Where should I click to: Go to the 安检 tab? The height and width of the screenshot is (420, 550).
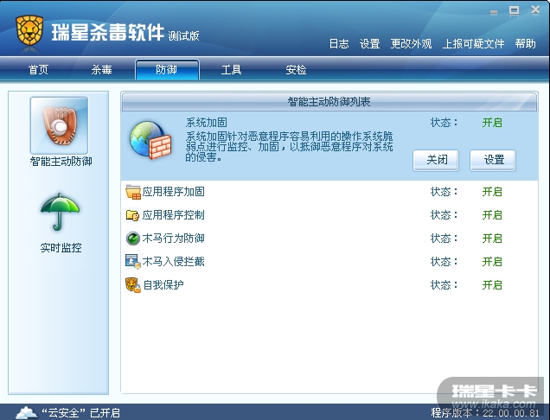(296, 70)
